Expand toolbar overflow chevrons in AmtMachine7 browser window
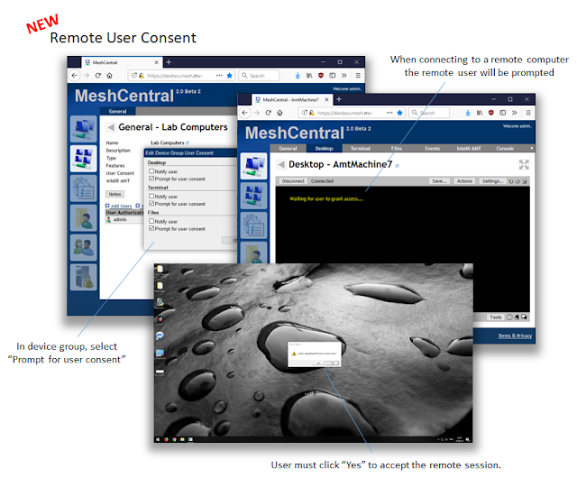This screenshot has width=577, height=478. point(515,113)
